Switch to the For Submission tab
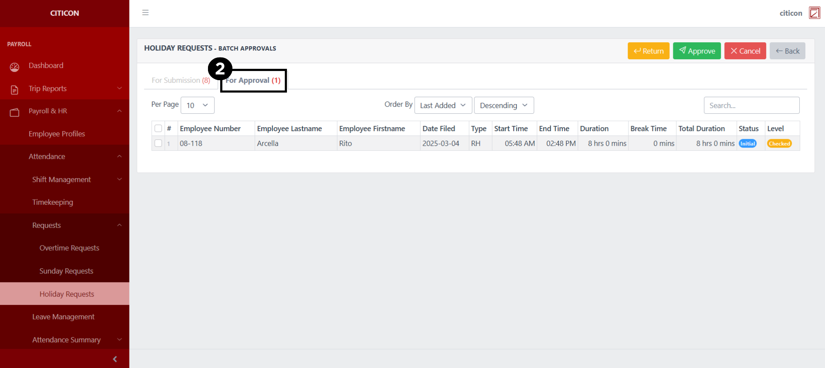 (x=181, y=81)
